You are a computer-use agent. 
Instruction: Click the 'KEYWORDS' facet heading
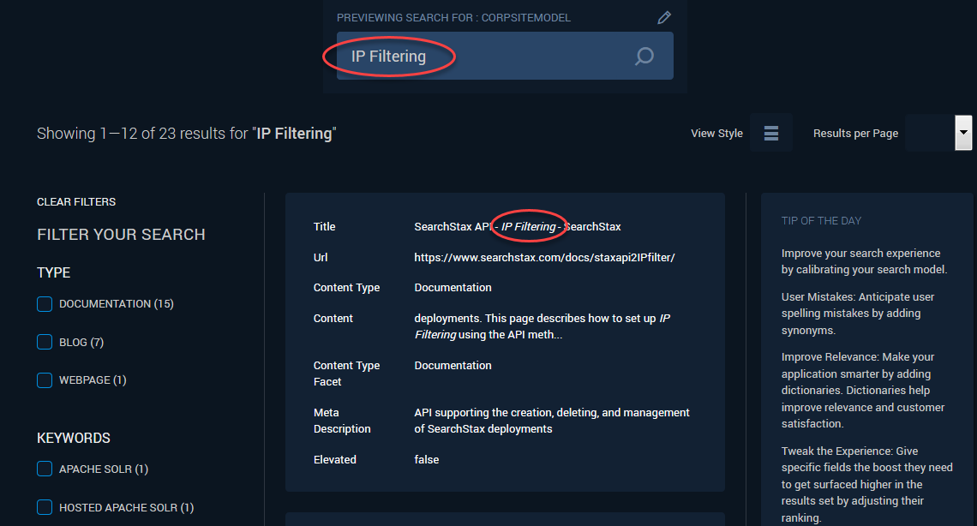[x=74, y=438]
